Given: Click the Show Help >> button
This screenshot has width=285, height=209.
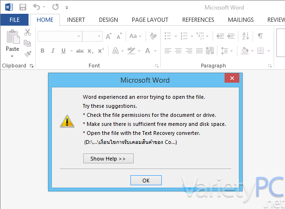Looking at the screenshot, I should (108, 159).
